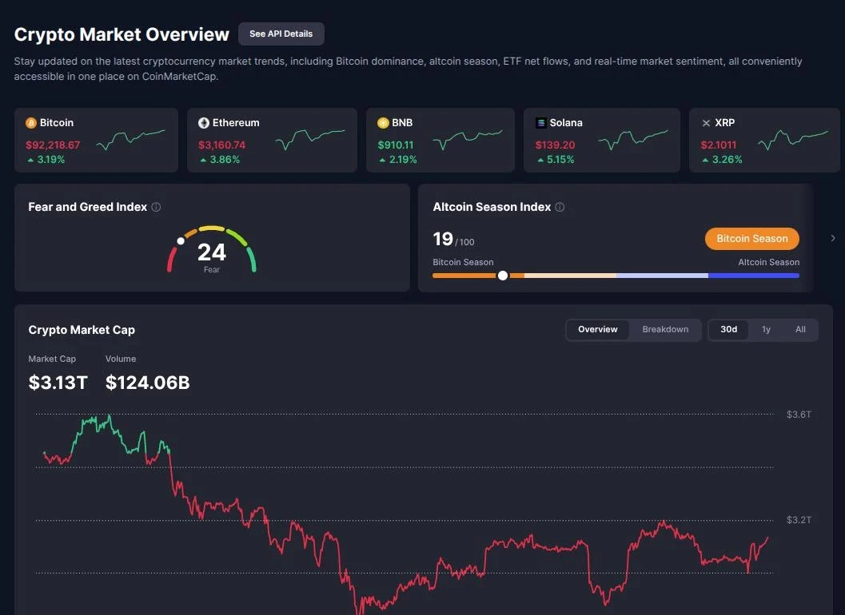Open the See API Details button
This screenshot has height=615, width=845.
click(x=281, y=34)
